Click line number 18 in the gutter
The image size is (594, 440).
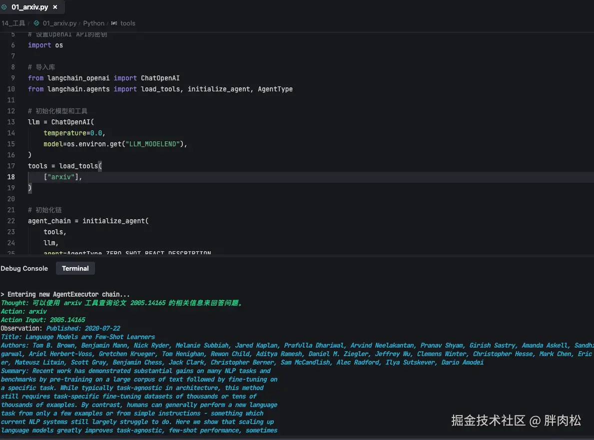pyautogui.click(x=11, y=177)
